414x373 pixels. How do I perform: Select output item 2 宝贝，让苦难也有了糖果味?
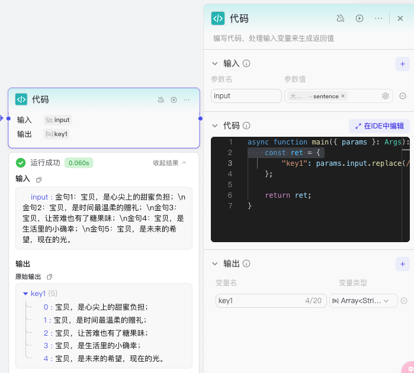coord(95,333)
